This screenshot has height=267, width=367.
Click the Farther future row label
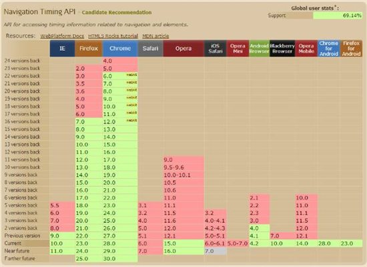(19, 258)
